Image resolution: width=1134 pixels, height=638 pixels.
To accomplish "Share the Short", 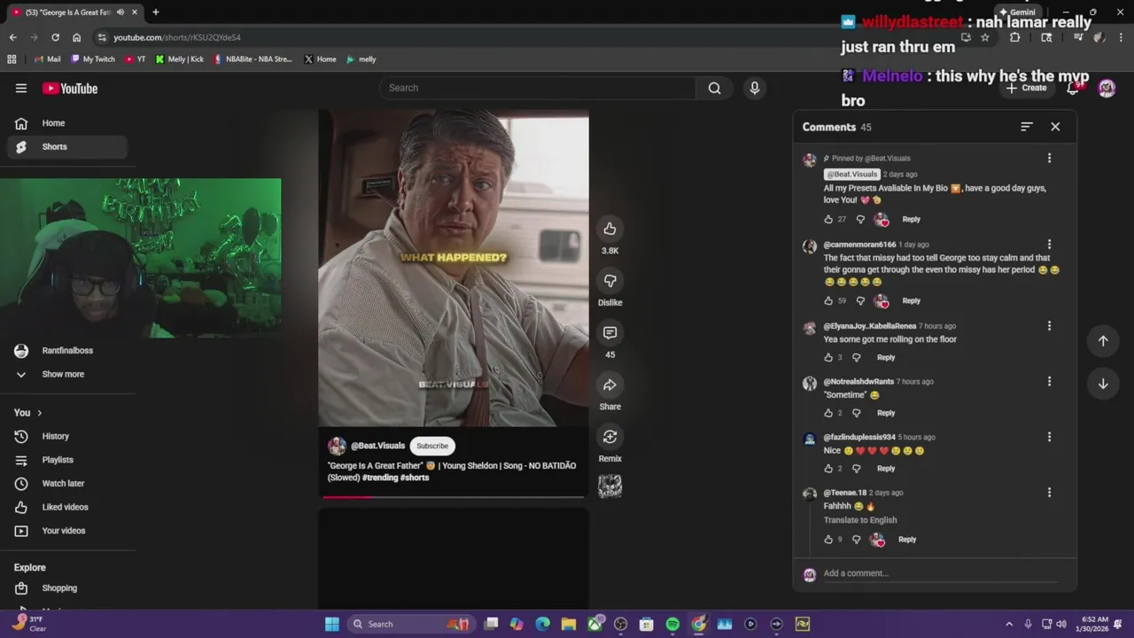I will click(x=610, y=385).
